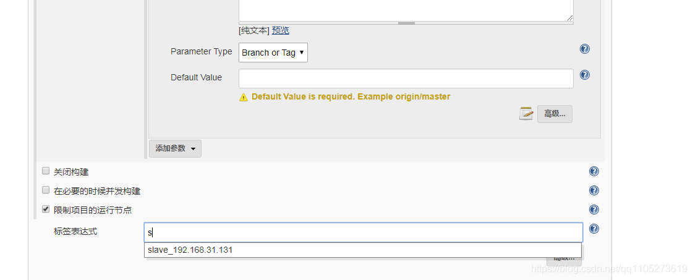
Task: Open help for 关闭构建 option
Action: [594, 171]
